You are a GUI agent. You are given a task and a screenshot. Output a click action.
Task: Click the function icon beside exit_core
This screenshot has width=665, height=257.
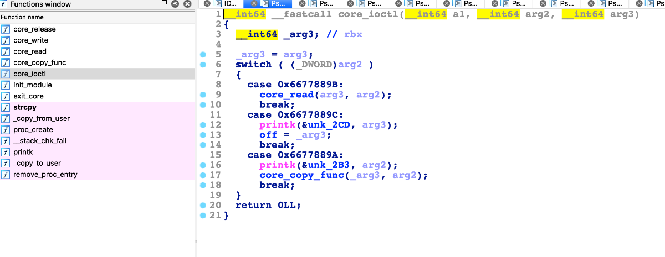tap(6, 96)
